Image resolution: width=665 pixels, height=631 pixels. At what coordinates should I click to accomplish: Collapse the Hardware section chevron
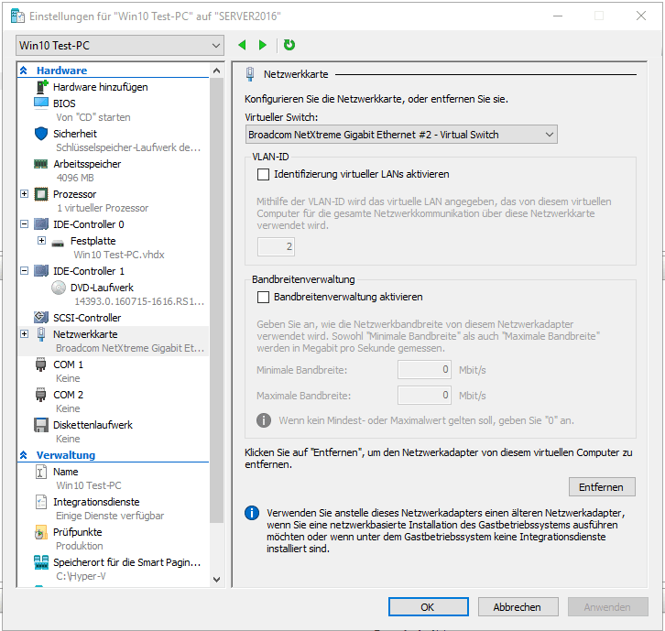pyautogui.click(x=24, y=71)
